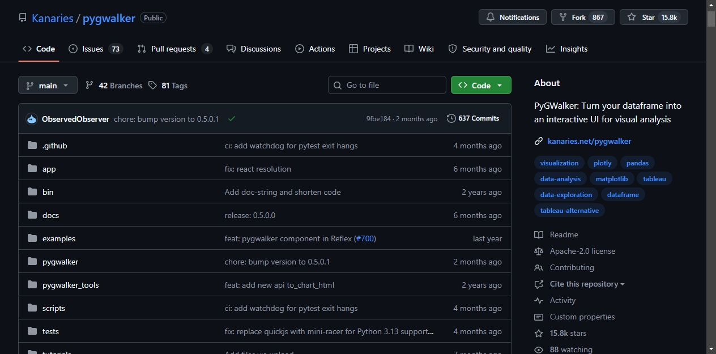The width and height of the screenshot is (716, 354).
Task: Open commit 'Add doc-string and shorten code'
Action: [x=283, y=192]
